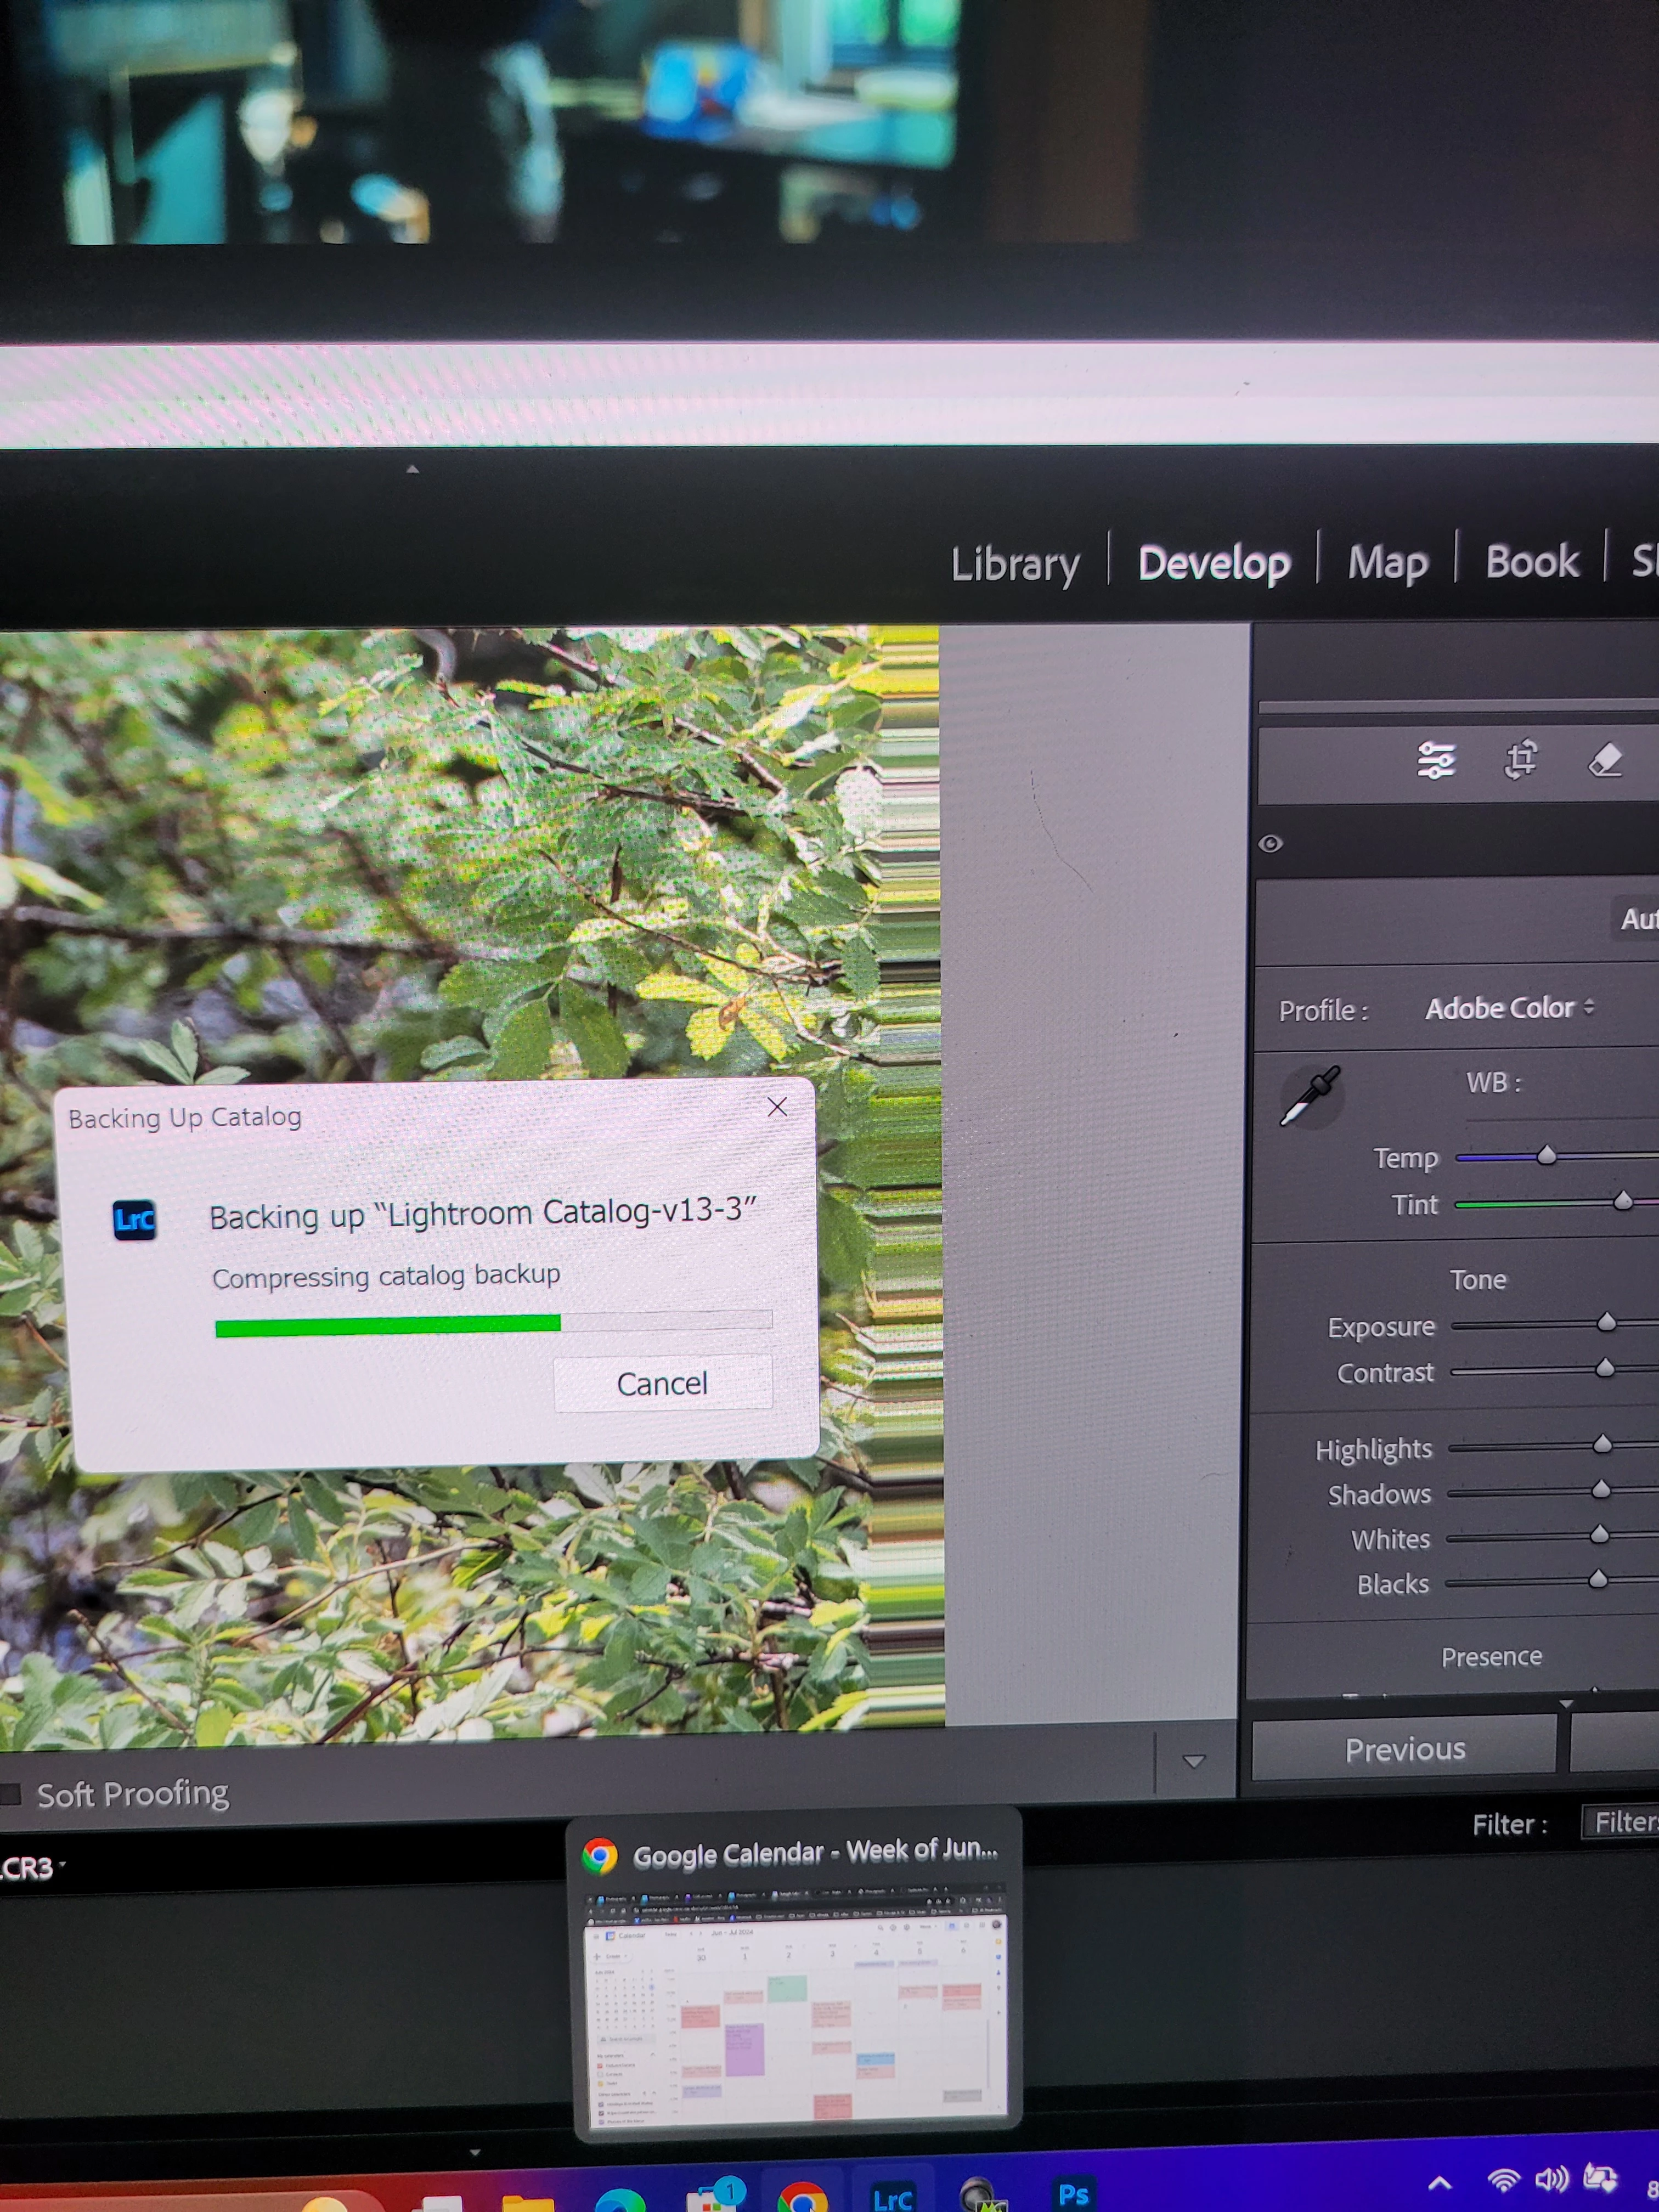
Task: Enable the Soft Proofing checkbox
Action: click(x=10, y=1793)
